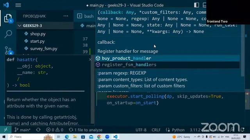This screenshot has height=140, width=250.
Task: Click line number 37 in gutter
Action: click(x=85, y=39)
